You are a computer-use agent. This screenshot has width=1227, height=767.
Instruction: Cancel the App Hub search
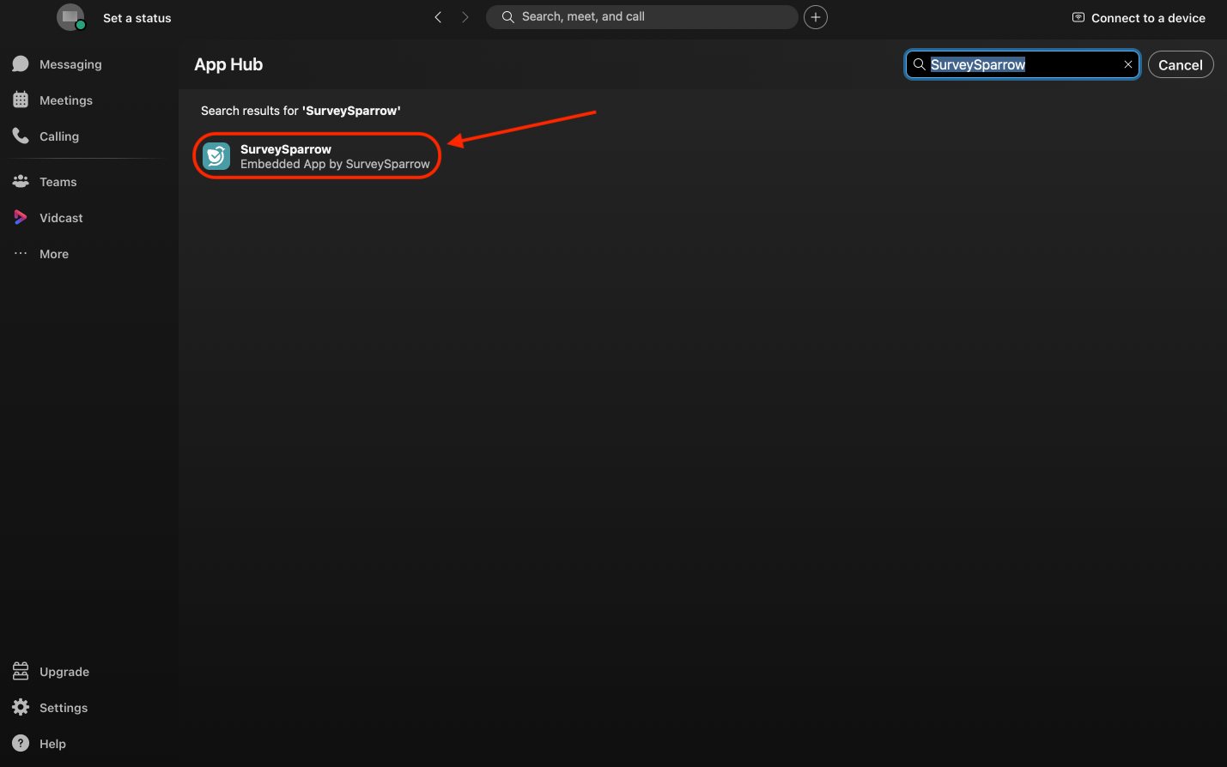pyautogui.click(x=1180, y=64)
